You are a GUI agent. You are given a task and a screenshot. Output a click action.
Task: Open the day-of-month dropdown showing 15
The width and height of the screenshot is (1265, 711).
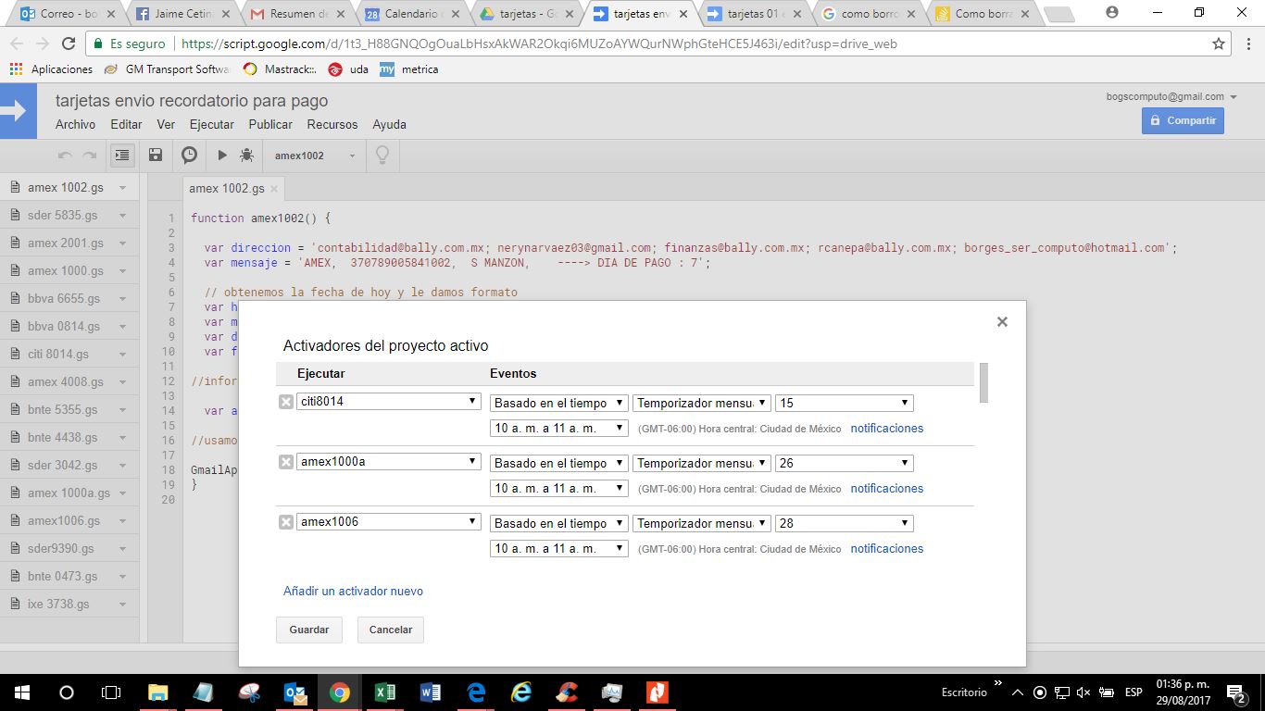click(845, 403)
